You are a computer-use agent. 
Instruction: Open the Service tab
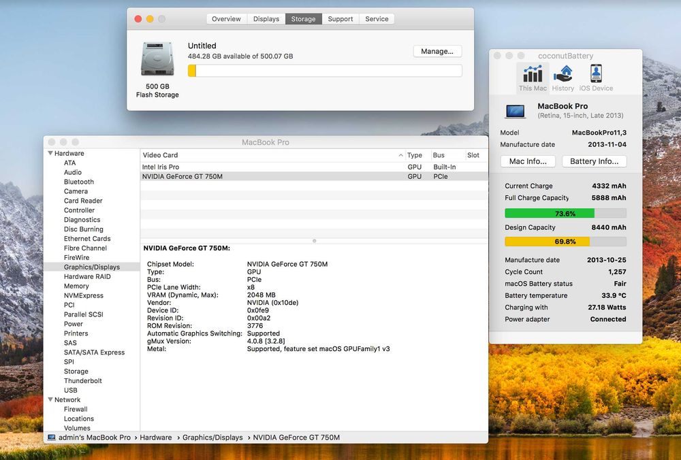click(377, 18)
